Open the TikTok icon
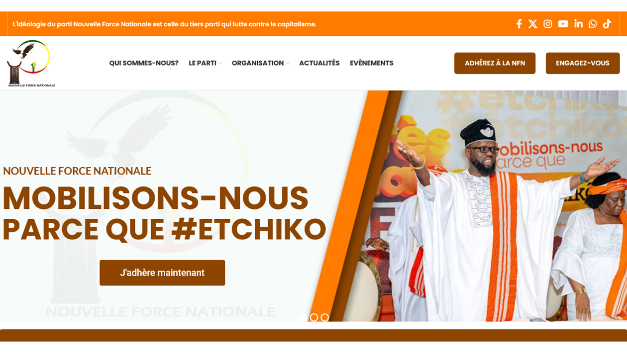627x353 pixels. 607,24
